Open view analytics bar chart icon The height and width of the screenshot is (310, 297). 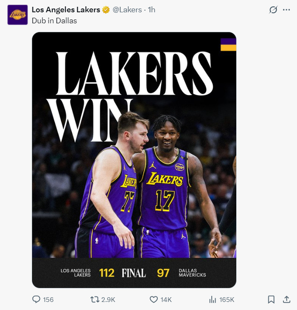pos(213,299)
